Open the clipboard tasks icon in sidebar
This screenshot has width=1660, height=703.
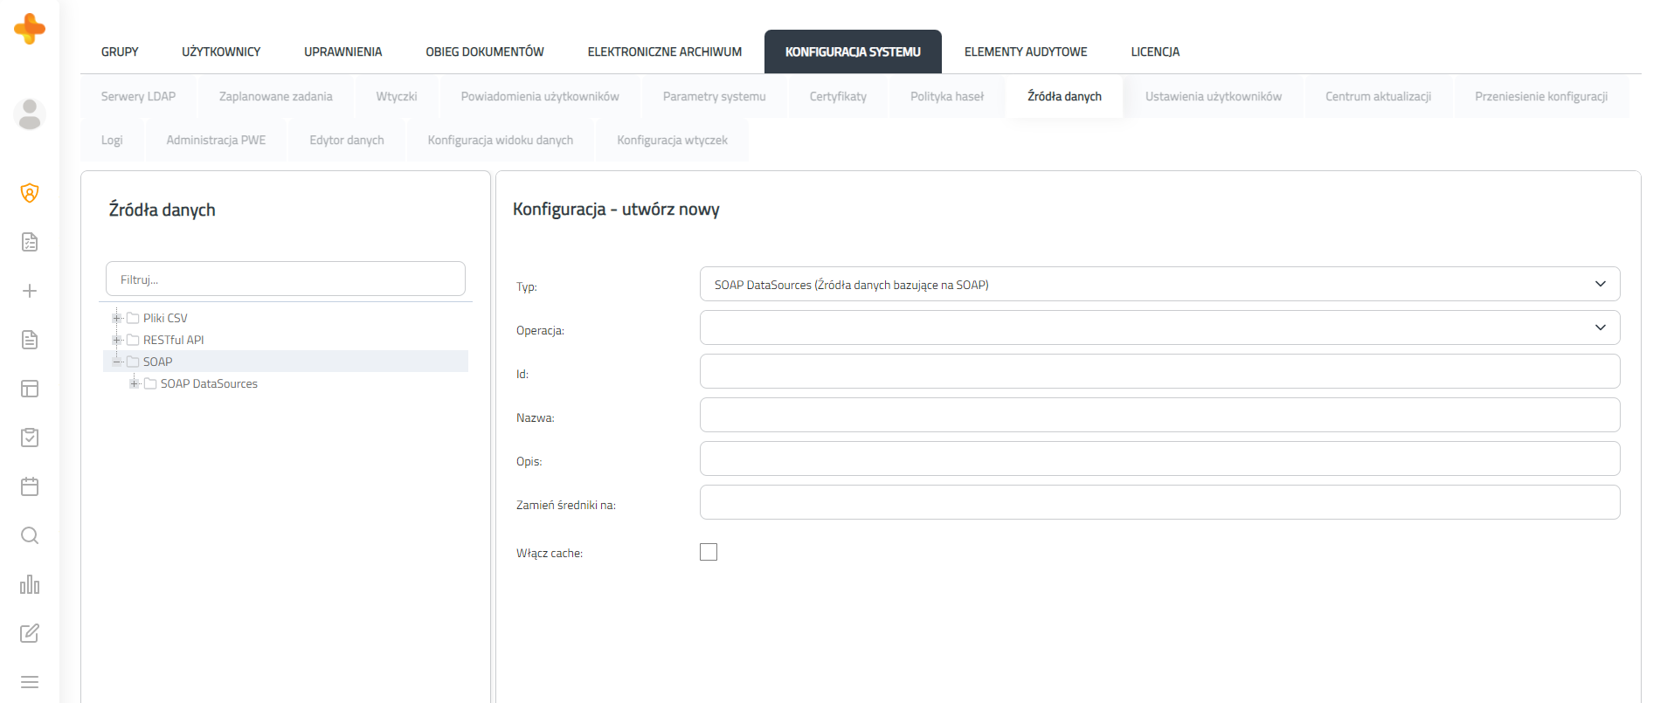(x=30, y=438)
